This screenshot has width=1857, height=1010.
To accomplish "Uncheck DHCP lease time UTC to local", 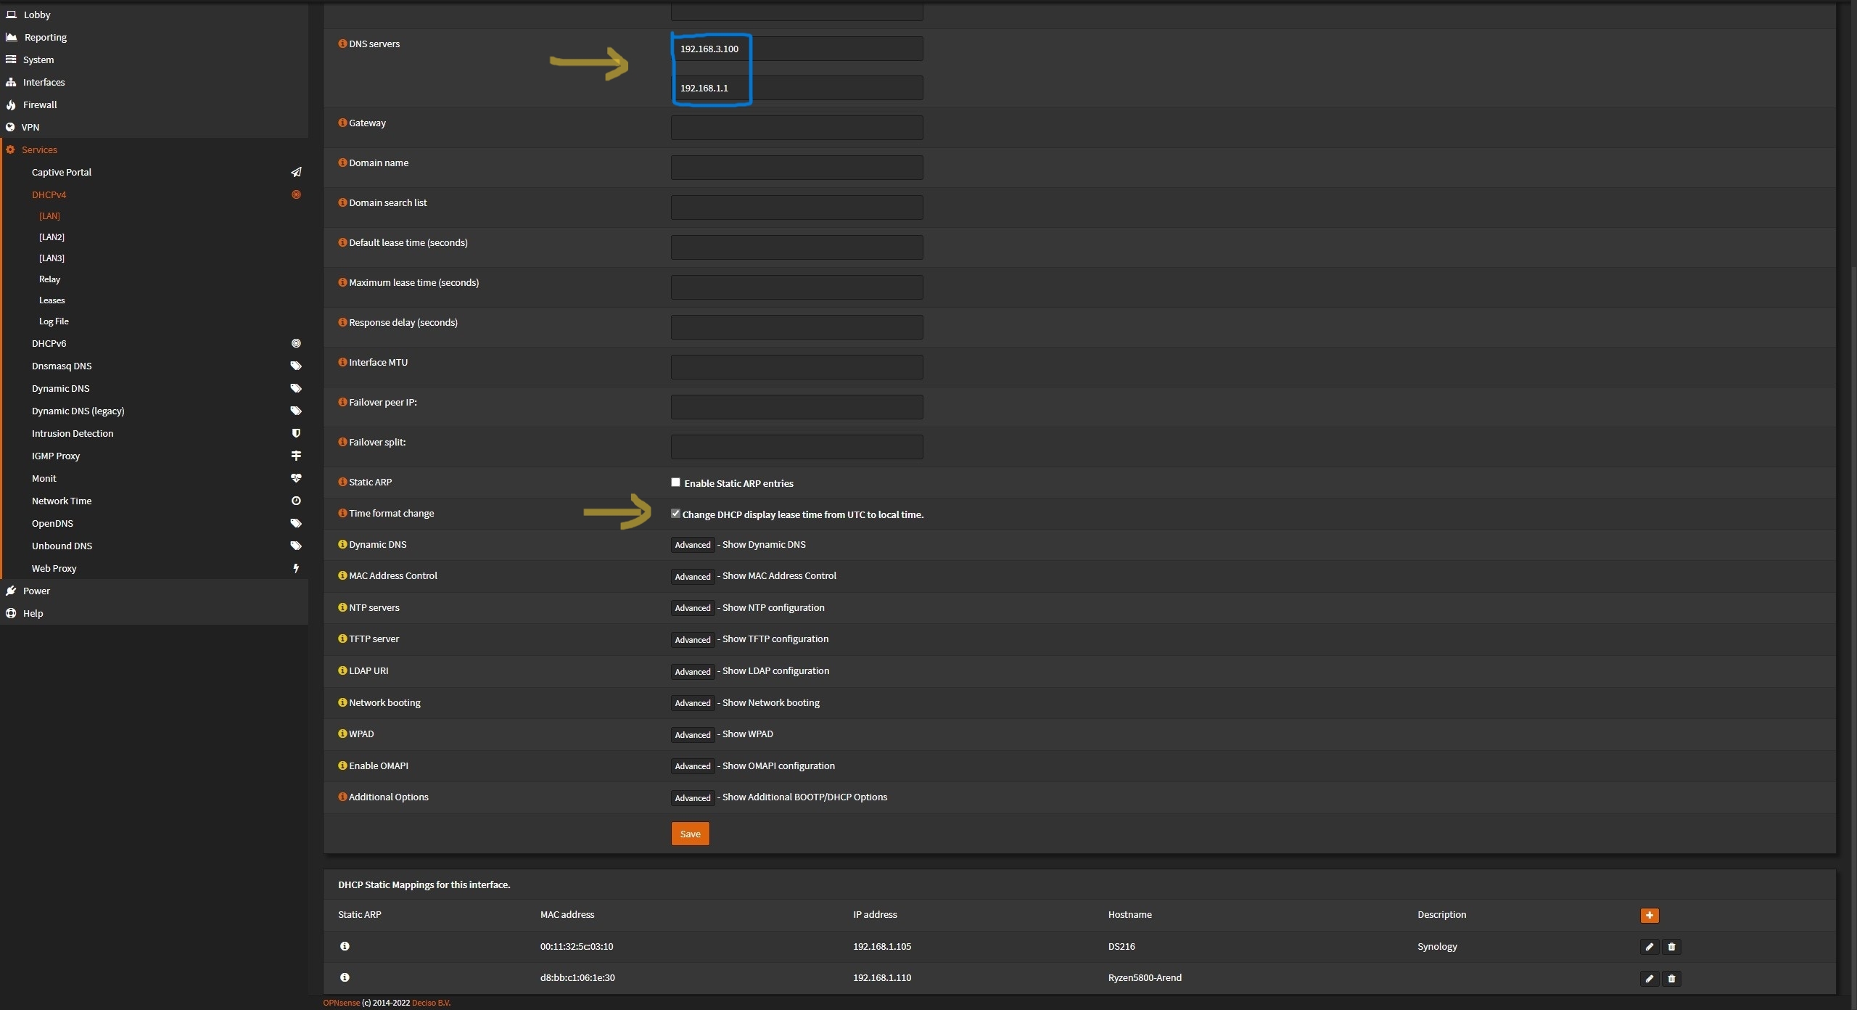I will tap(675, 514).
